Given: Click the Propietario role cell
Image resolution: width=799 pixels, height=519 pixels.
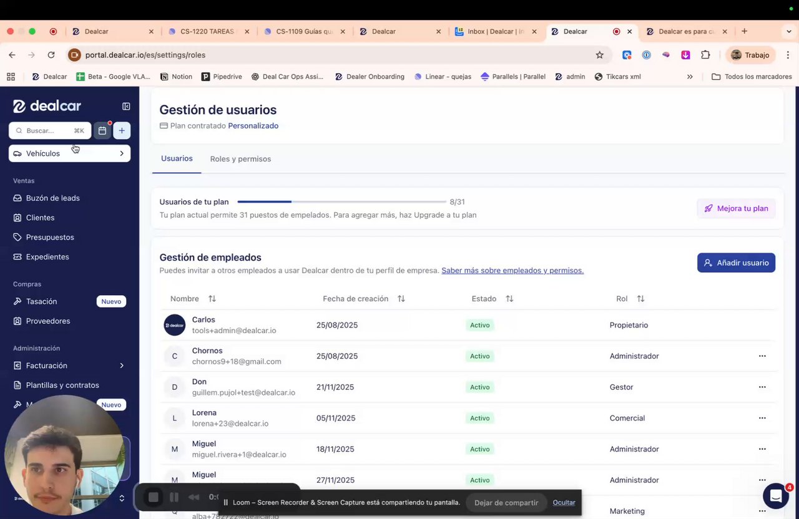Looking at the screenshot, I should coord(629,325).
